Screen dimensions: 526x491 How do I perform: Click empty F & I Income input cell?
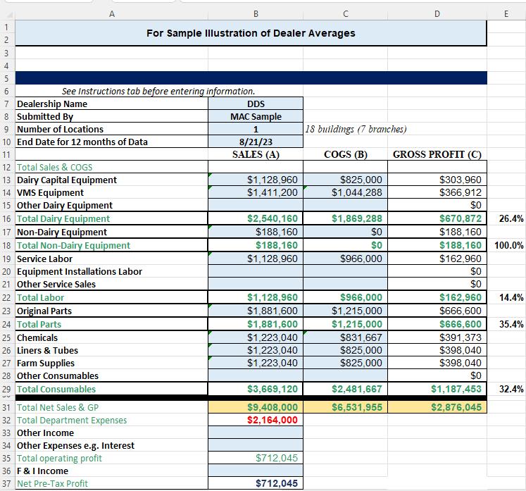[256, 471]
